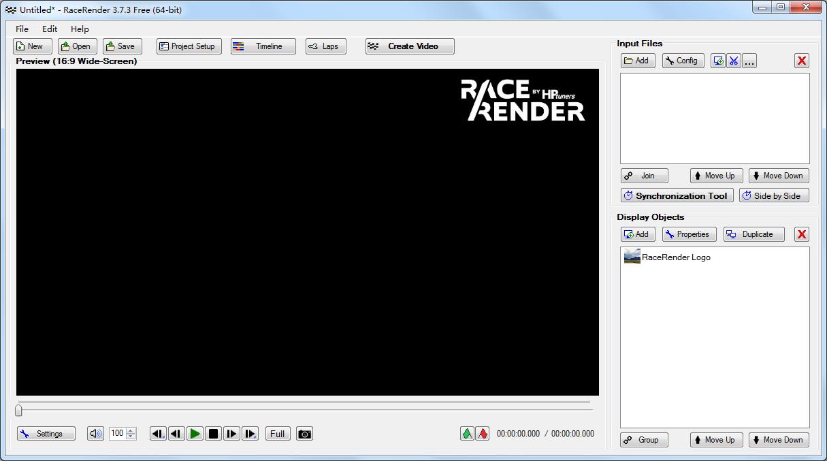
Task: Open Project Setup
Action: [x=189, y=46]
